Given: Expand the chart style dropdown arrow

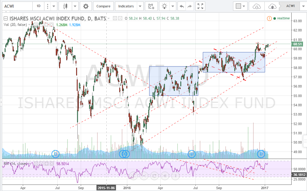Looking at the screenshot, I should 75,6.
